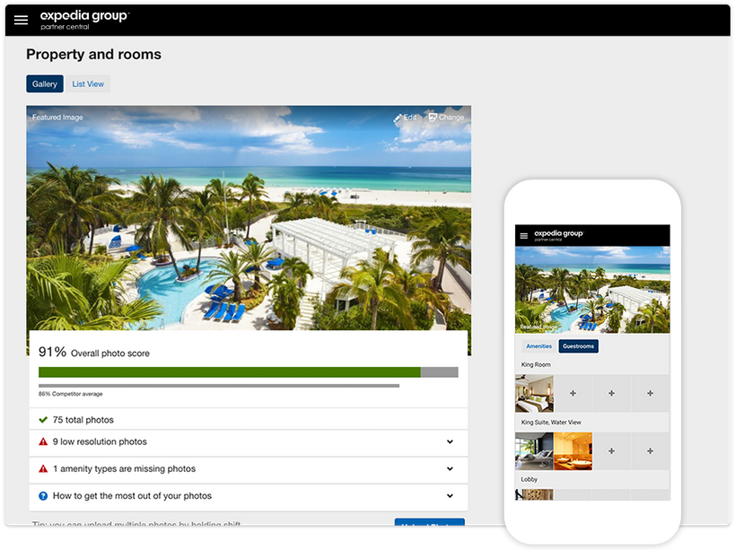This screenshot has height=550, width=735.
Task: Expand How to get the most out of your photos
Action: tap(450, 496)
